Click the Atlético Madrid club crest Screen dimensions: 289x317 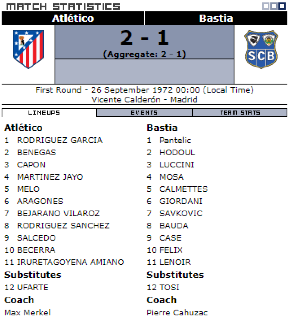[x=28, y=49]
